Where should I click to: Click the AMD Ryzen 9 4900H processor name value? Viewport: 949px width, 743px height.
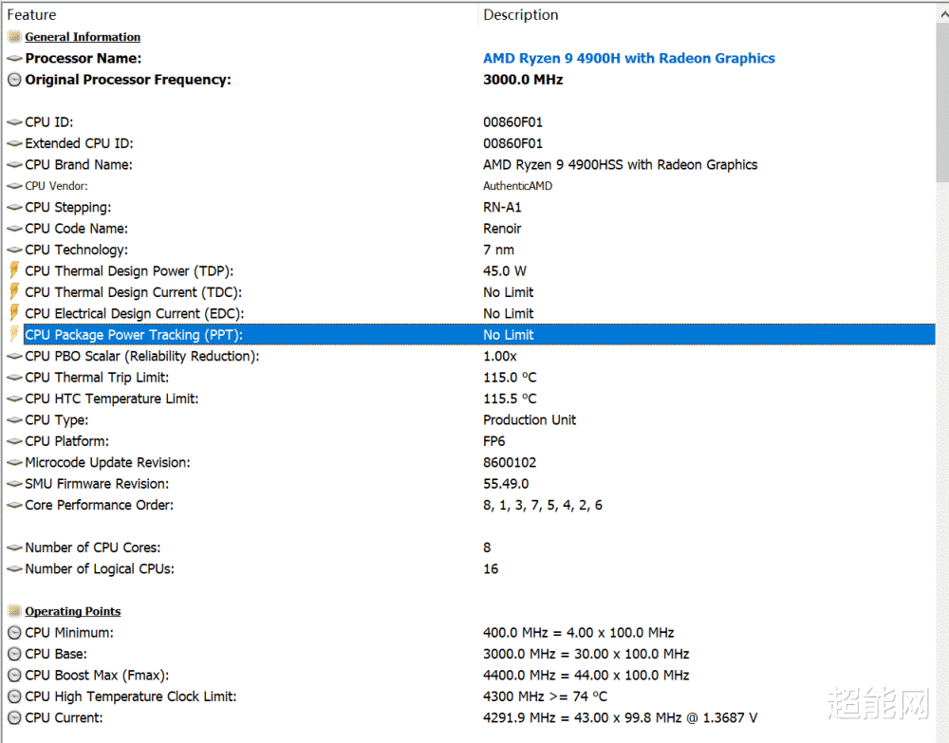(629, 58)
